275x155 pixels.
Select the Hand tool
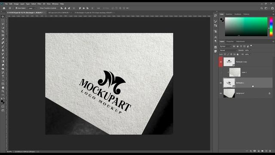(3, 87)
